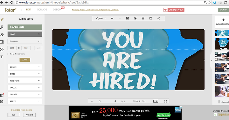The height and width of the screenshot is (120, 229).
Task: Click the Import Photo plus icon
Action: pos(224,20)
